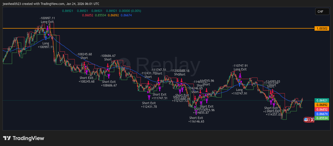
Task: Select the 'Short Exit +111747.51' trade label
Action: coord(160,96)
